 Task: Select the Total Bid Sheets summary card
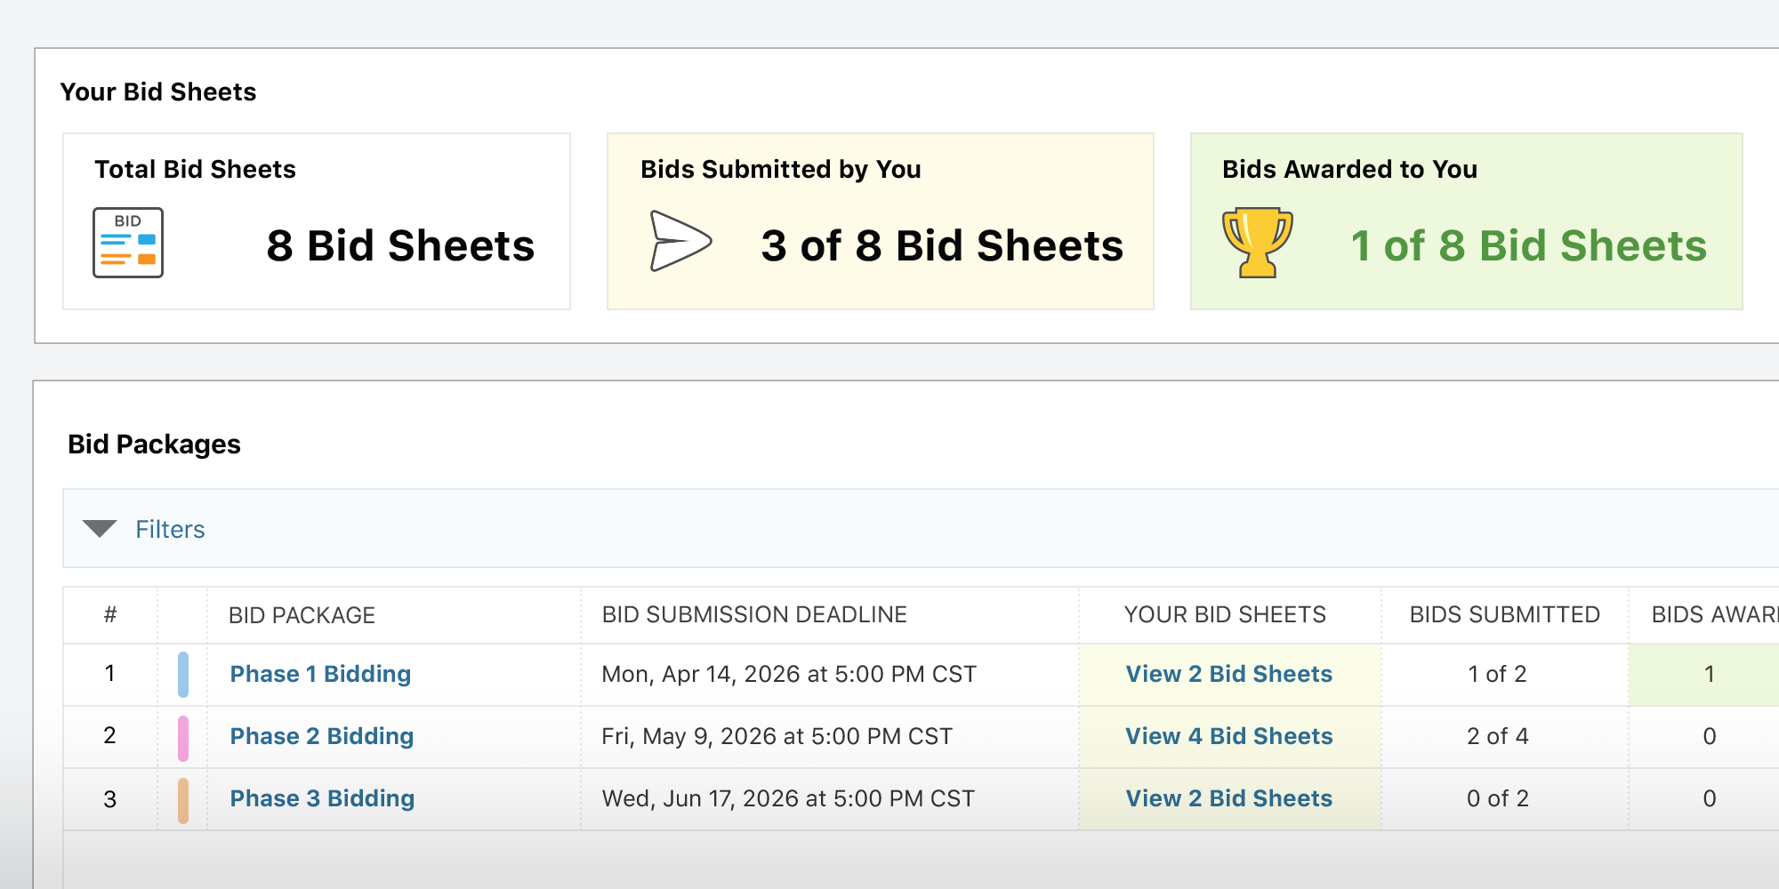point(316,220)
